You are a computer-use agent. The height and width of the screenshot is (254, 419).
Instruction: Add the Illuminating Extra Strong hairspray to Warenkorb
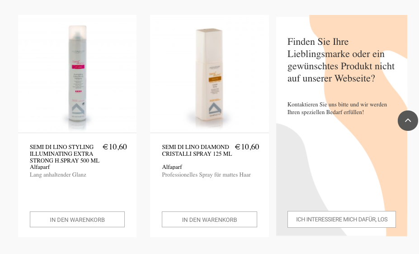77,220
